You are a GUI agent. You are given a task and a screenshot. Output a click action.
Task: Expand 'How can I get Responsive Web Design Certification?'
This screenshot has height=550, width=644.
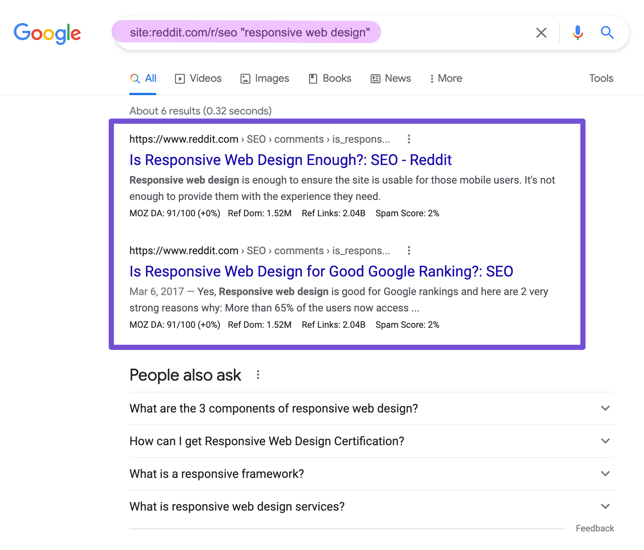coord(371,441)
